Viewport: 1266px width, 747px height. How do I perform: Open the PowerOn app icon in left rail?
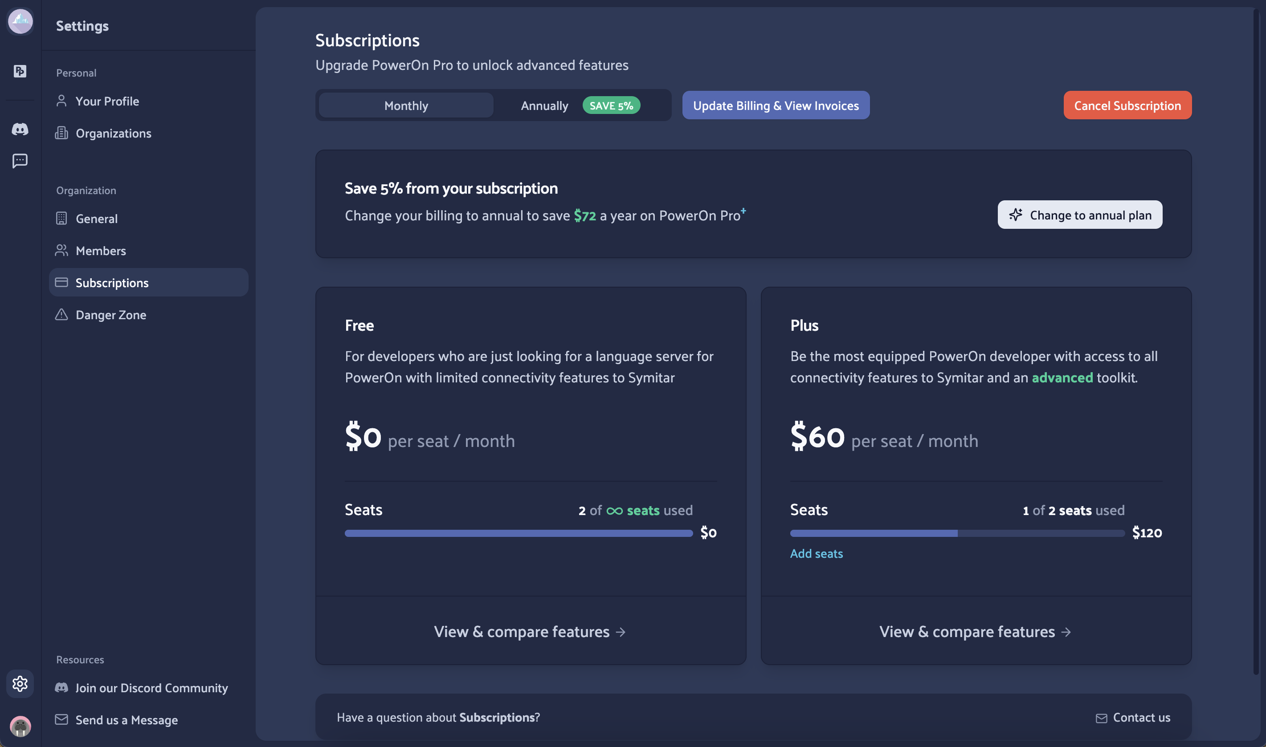point(20,72)
